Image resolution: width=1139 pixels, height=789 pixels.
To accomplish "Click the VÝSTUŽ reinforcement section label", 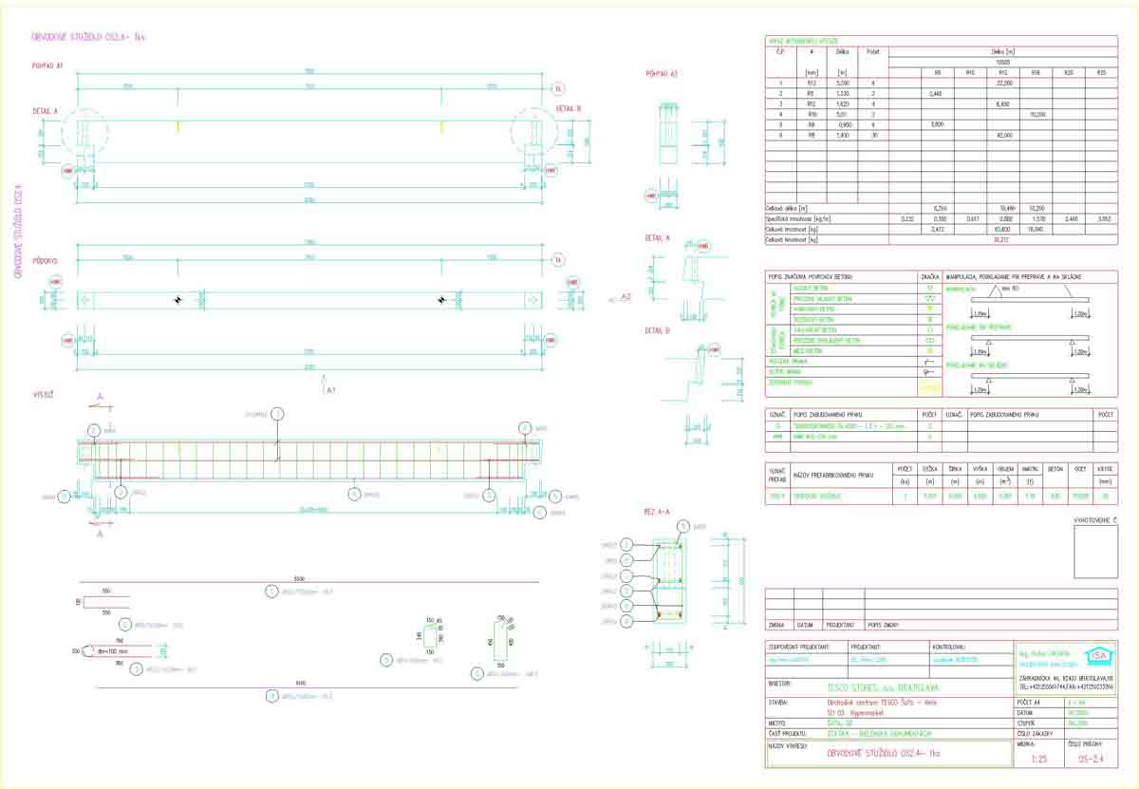I will tap(44, 392).
